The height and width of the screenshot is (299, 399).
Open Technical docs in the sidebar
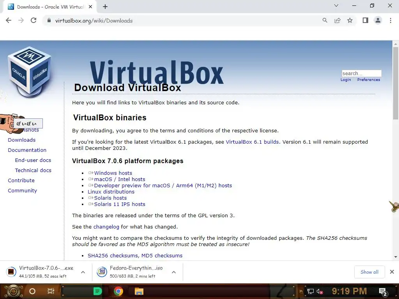(33, 171)
